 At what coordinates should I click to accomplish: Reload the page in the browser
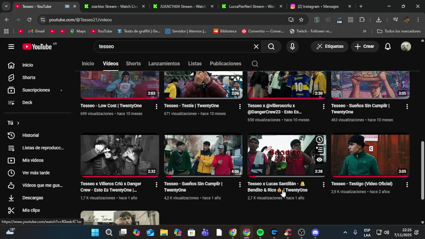pos(29,20)
